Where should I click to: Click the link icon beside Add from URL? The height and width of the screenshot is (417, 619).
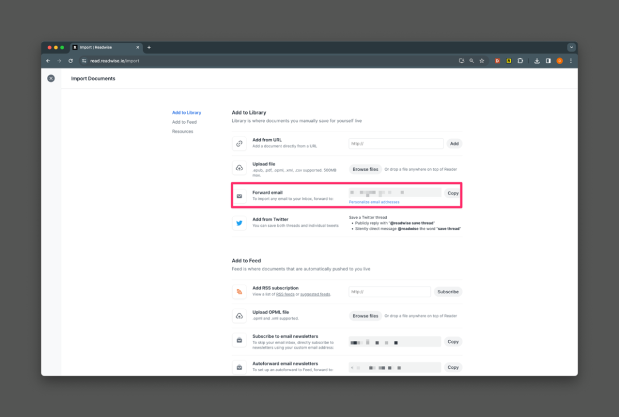[239, 144]
